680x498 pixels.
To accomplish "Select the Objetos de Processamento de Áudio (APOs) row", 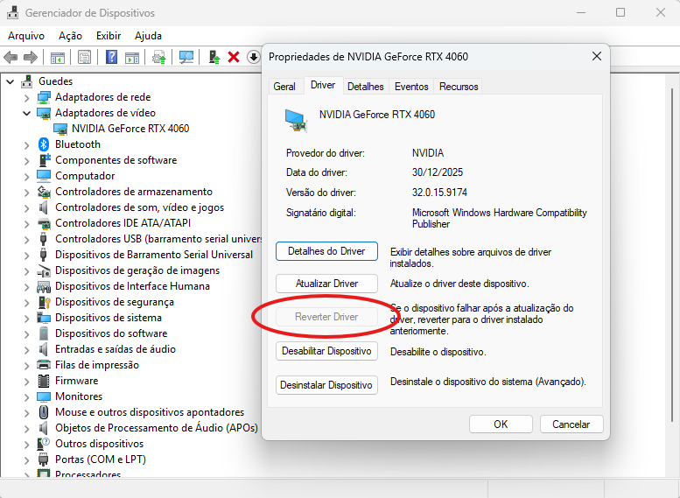I will tap(157, 428).
